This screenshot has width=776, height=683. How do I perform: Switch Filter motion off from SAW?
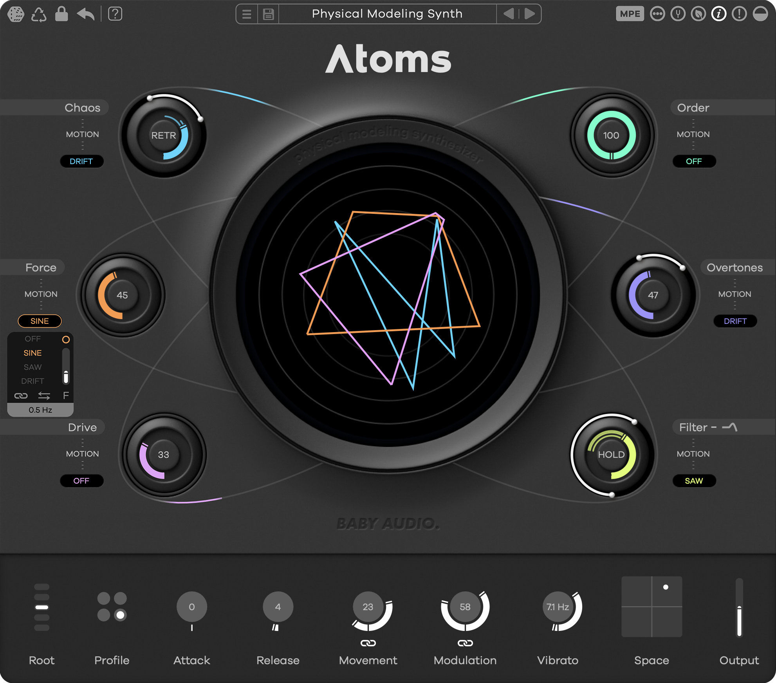click(694, 481)
